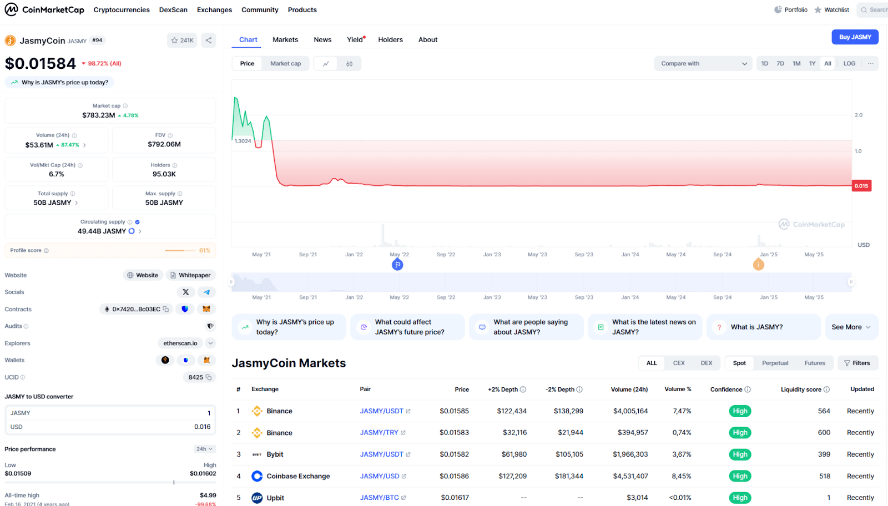The width and height of the screenshot is (888, 506).
Task: Click the Profile score info icon
Action: tap(46, 251)
